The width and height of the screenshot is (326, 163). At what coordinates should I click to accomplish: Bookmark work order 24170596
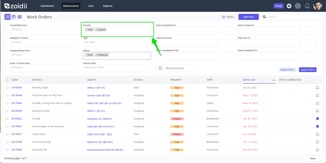coord(318,142)
